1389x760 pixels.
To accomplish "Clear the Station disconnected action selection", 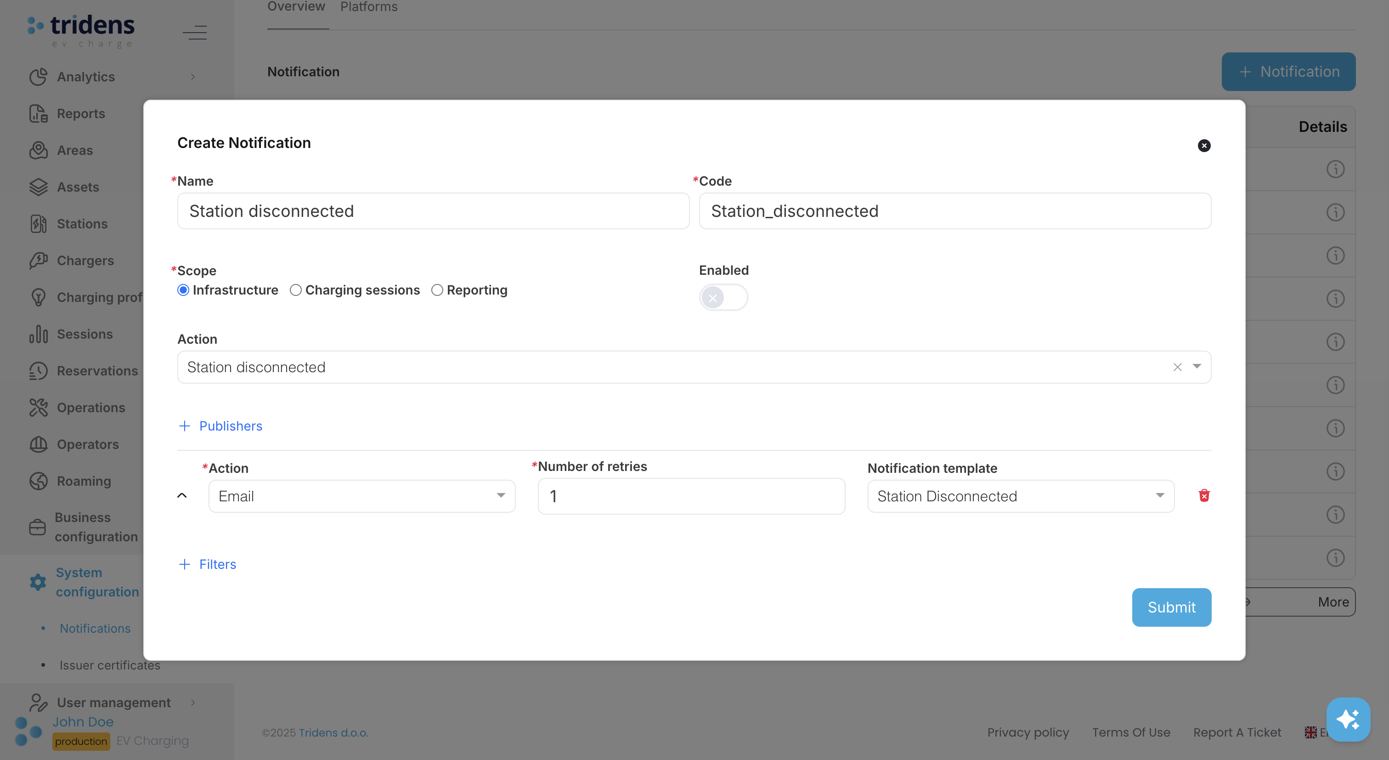I will pyautogui.click(x=1176, y=367).
